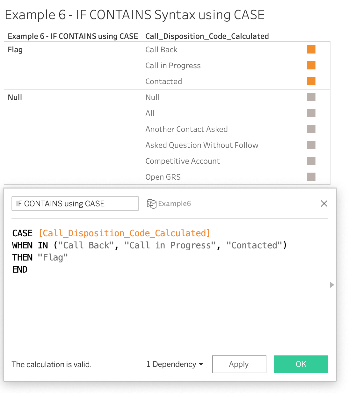Viewport: 362px width, 393px height.
Task: Click the "Flag" string in the formula
Action: (53, 257)
